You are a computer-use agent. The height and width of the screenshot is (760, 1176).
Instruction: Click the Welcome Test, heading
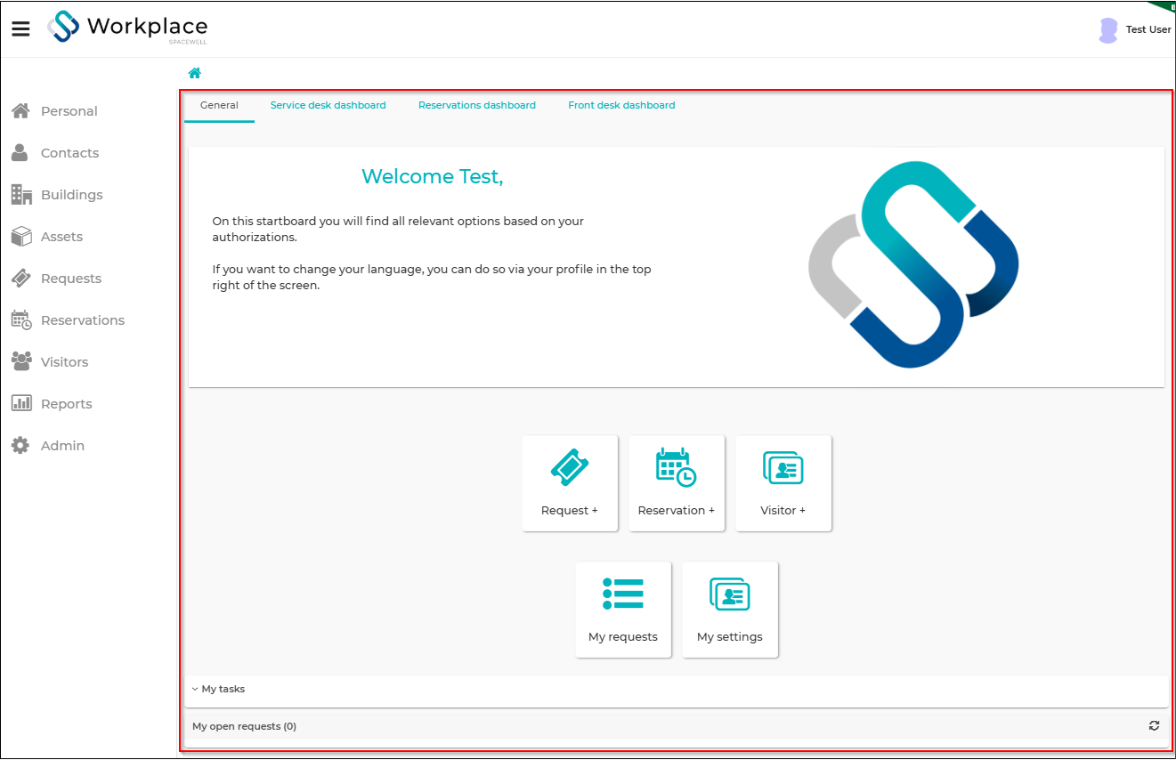coord(433,177)
